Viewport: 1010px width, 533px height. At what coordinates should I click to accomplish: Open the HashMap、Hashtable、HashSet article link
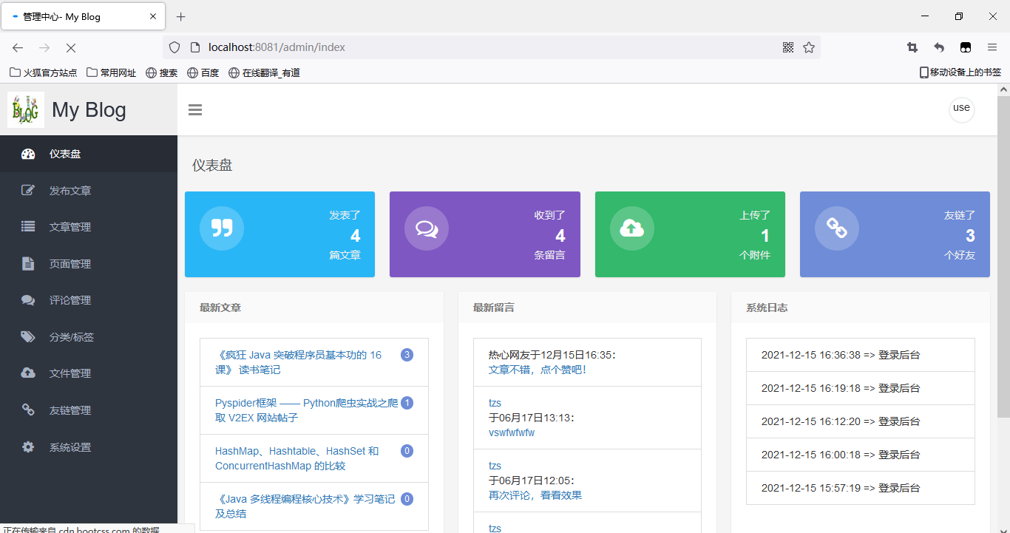(x=297, y=458)
